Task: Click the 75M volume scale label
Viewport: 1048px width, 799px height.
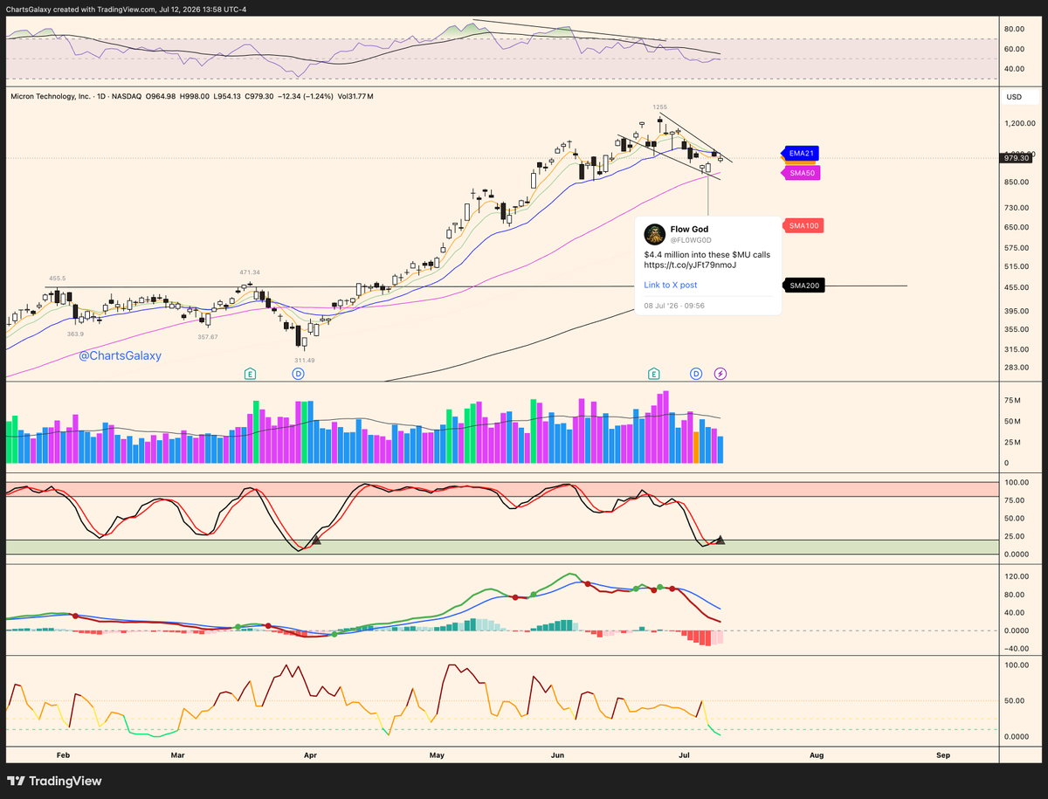Action: 1012,401
